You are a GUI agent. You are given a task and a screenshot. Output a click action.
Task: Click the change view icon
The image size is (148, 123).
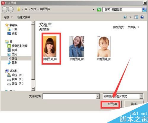[x=125, y=17]
